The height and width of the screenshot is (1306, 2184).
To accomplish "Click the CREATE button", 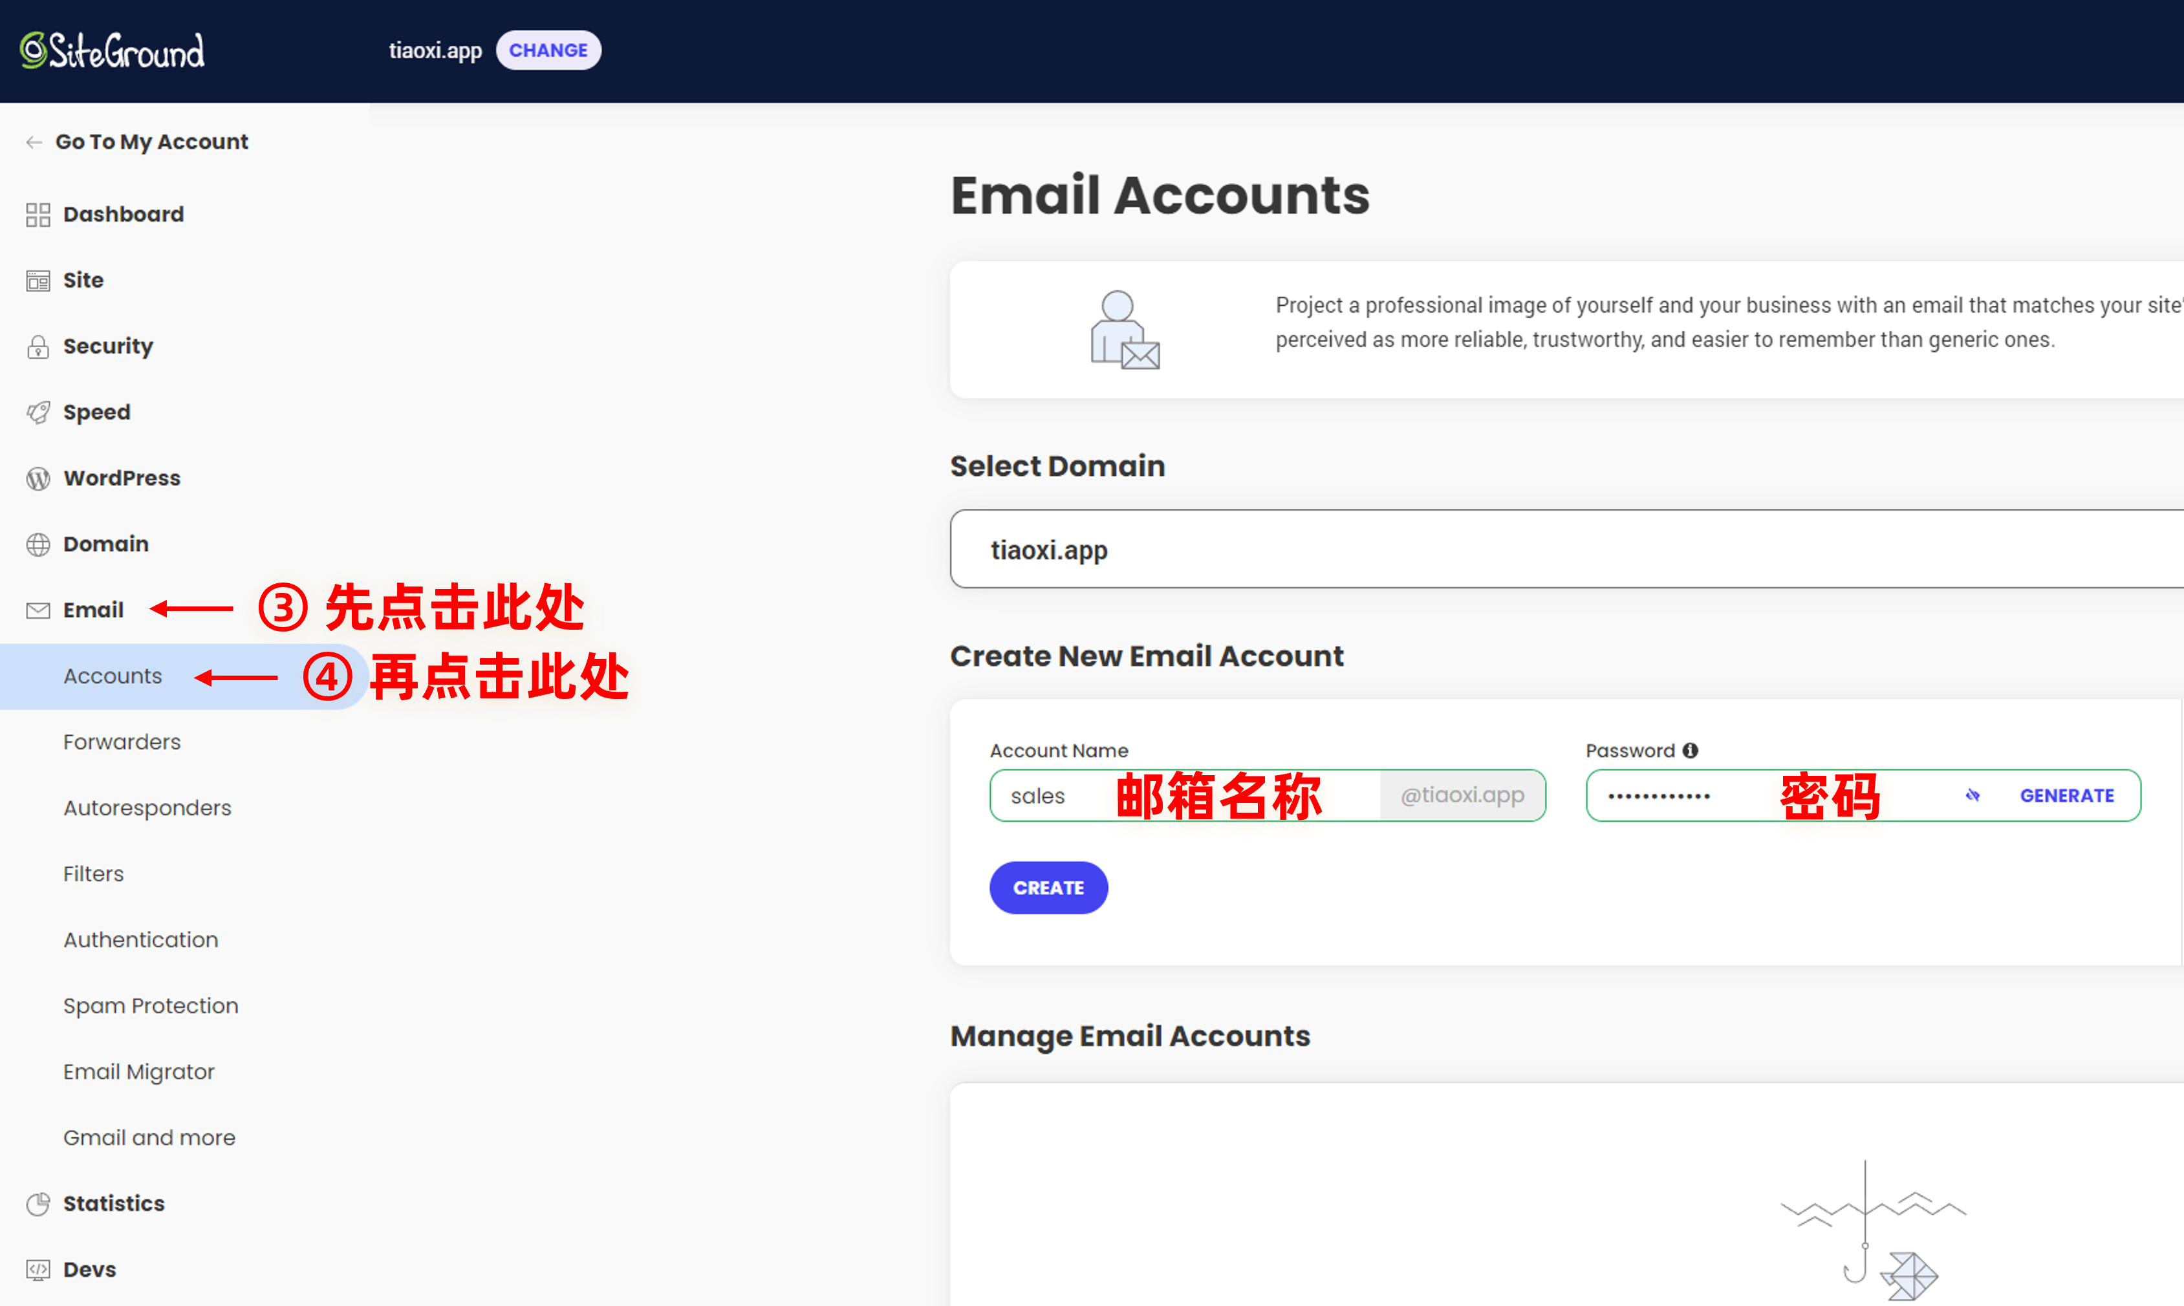I will pyautogui.click(x=1048, y=887).
